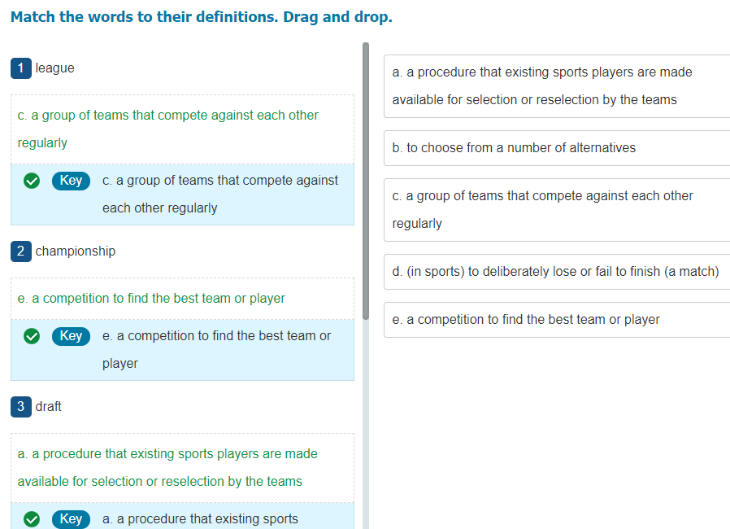Click the green checkmark under championship answer
Image resolution: width=730 pixels, height=529 pixels.
click(x=32, y=336)
